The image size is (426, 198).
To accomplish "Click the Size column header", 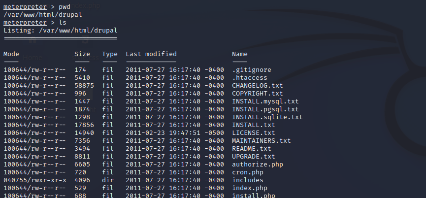I will tap(82, 54).
